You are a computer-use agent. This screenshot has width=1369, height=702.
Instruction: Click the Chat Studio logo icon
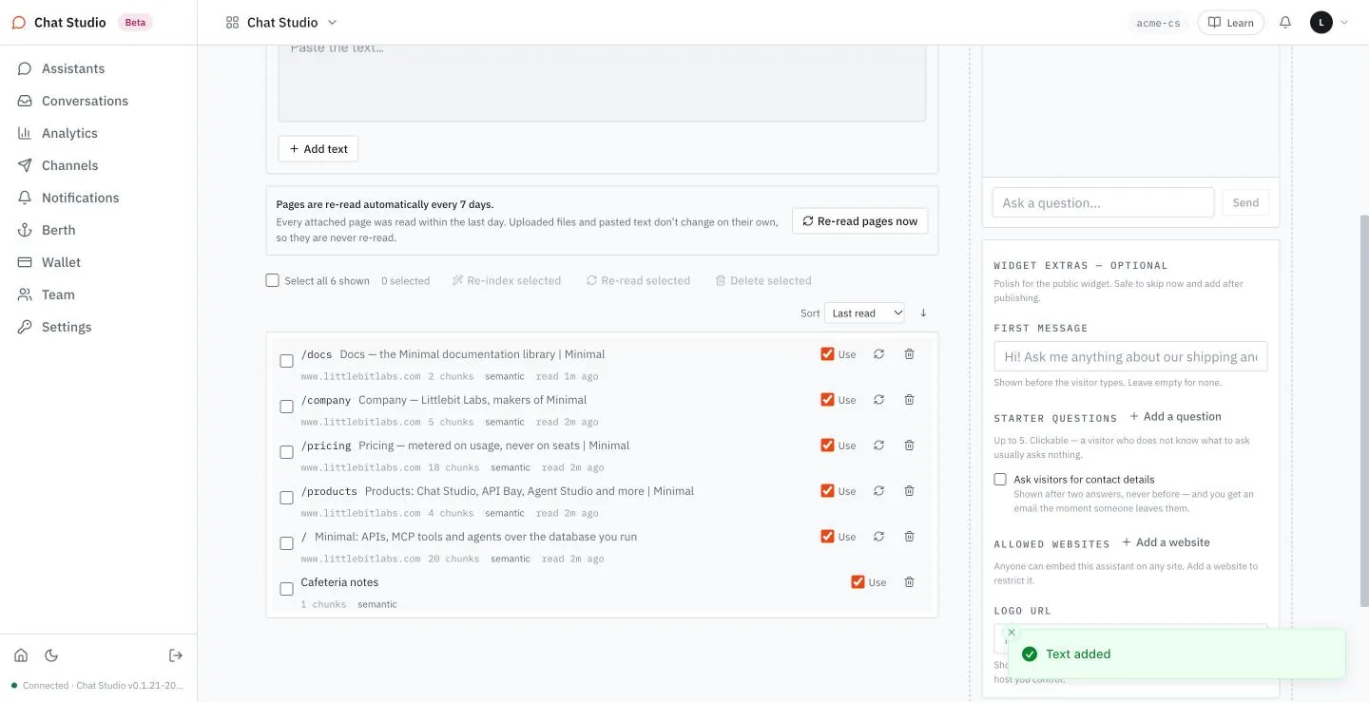(x=19, y=22)
